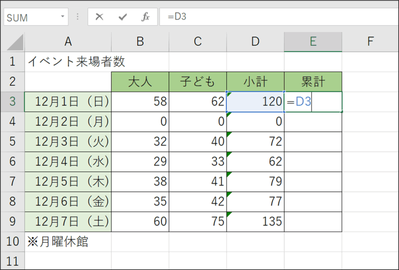
Task: Click the empty 累計 cell in row 9
Action: [x=313, y=221]
